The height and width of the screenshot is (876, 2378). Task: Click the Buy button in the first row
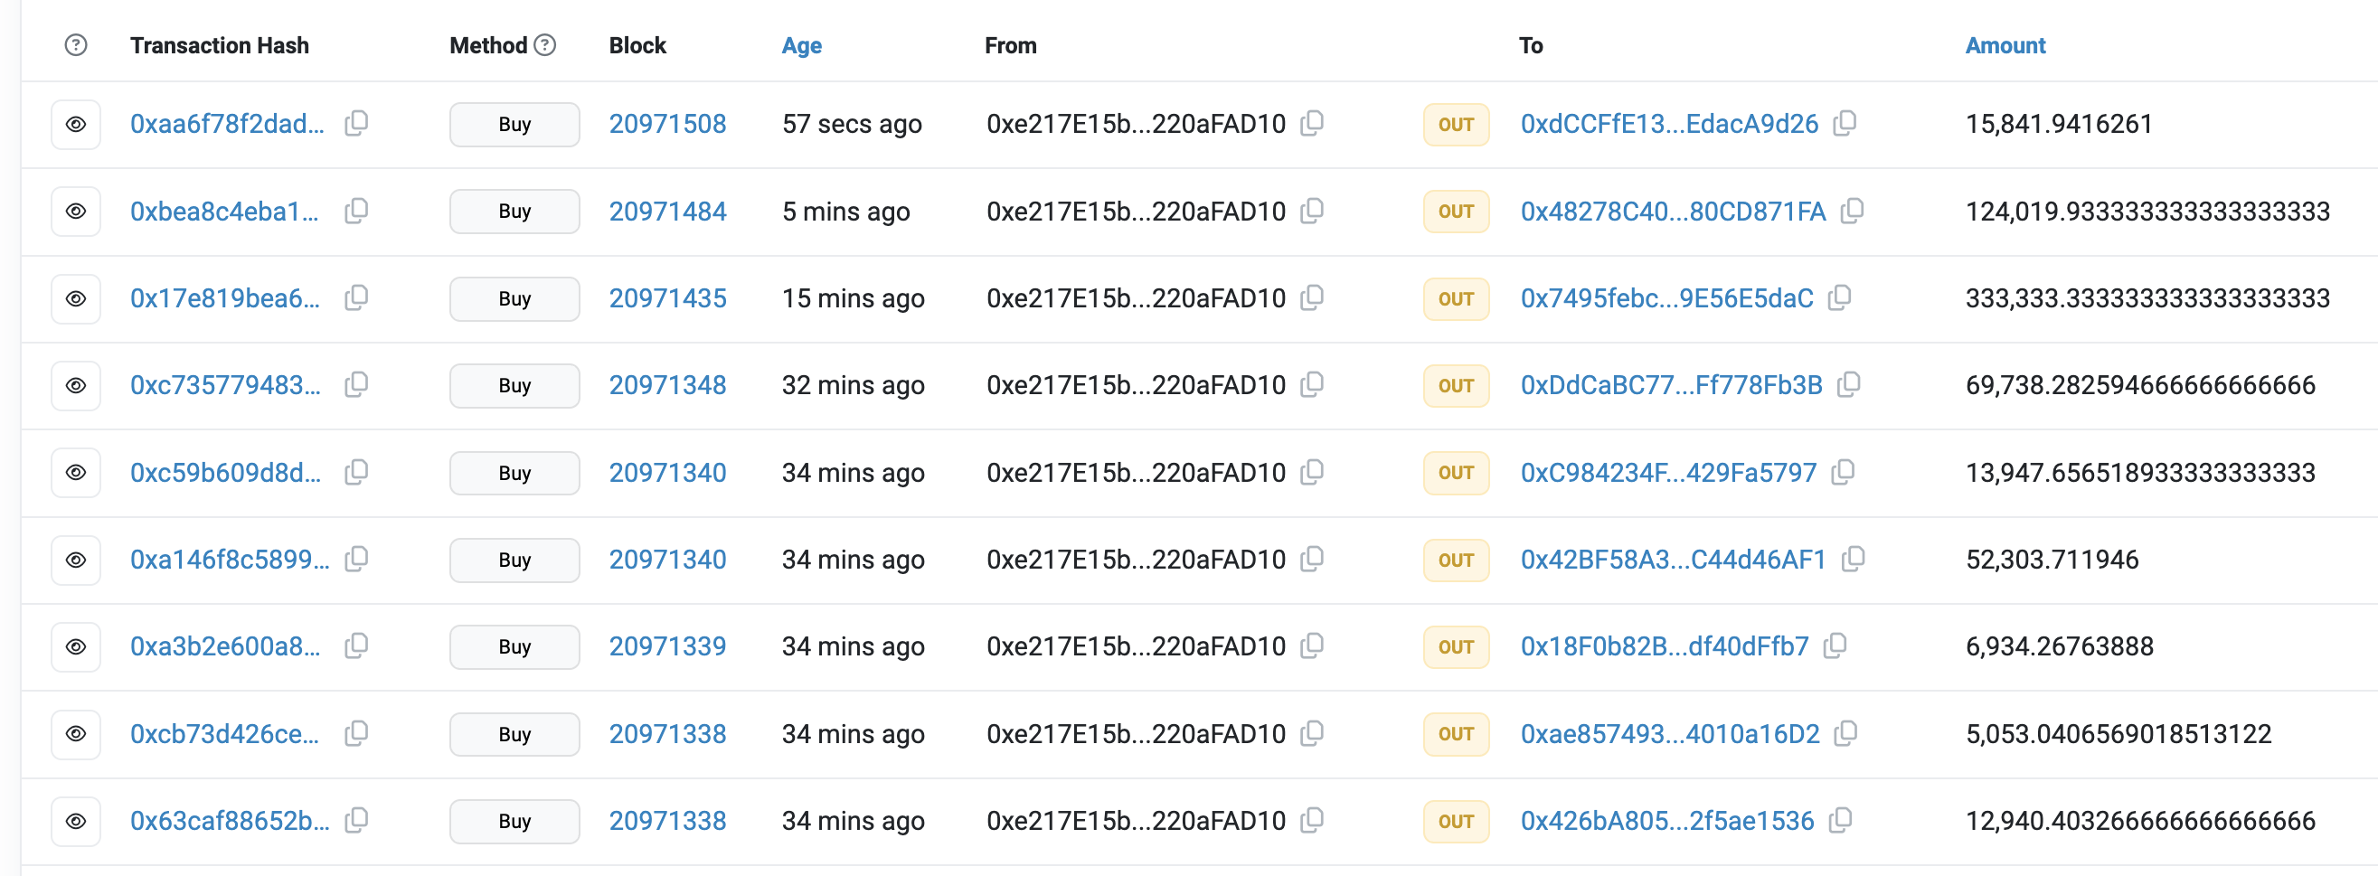click(x=514, y=124)
